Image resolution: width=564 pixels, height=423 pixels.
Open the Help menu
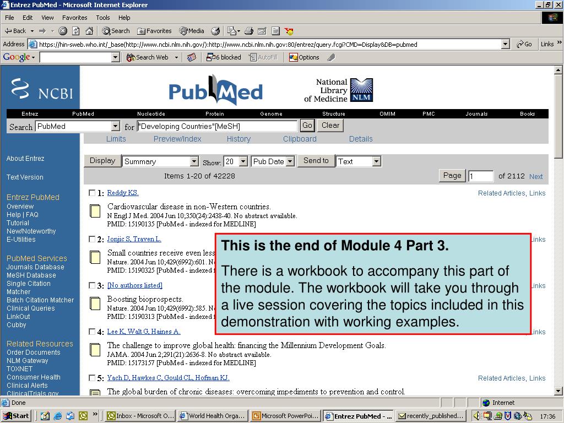tap(124, 18)
